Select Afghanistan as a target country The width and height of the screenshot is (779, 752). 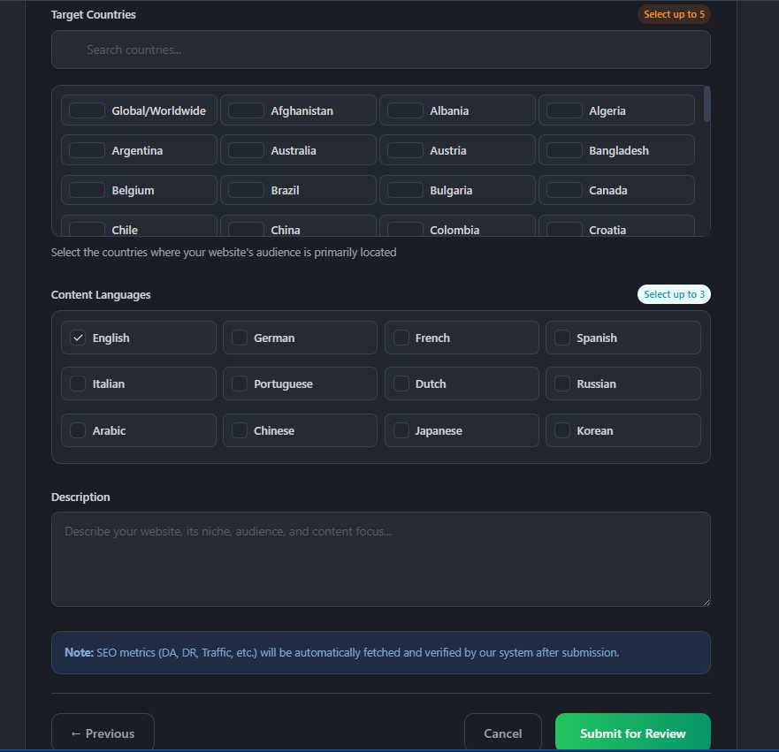(x=245, y=110)
